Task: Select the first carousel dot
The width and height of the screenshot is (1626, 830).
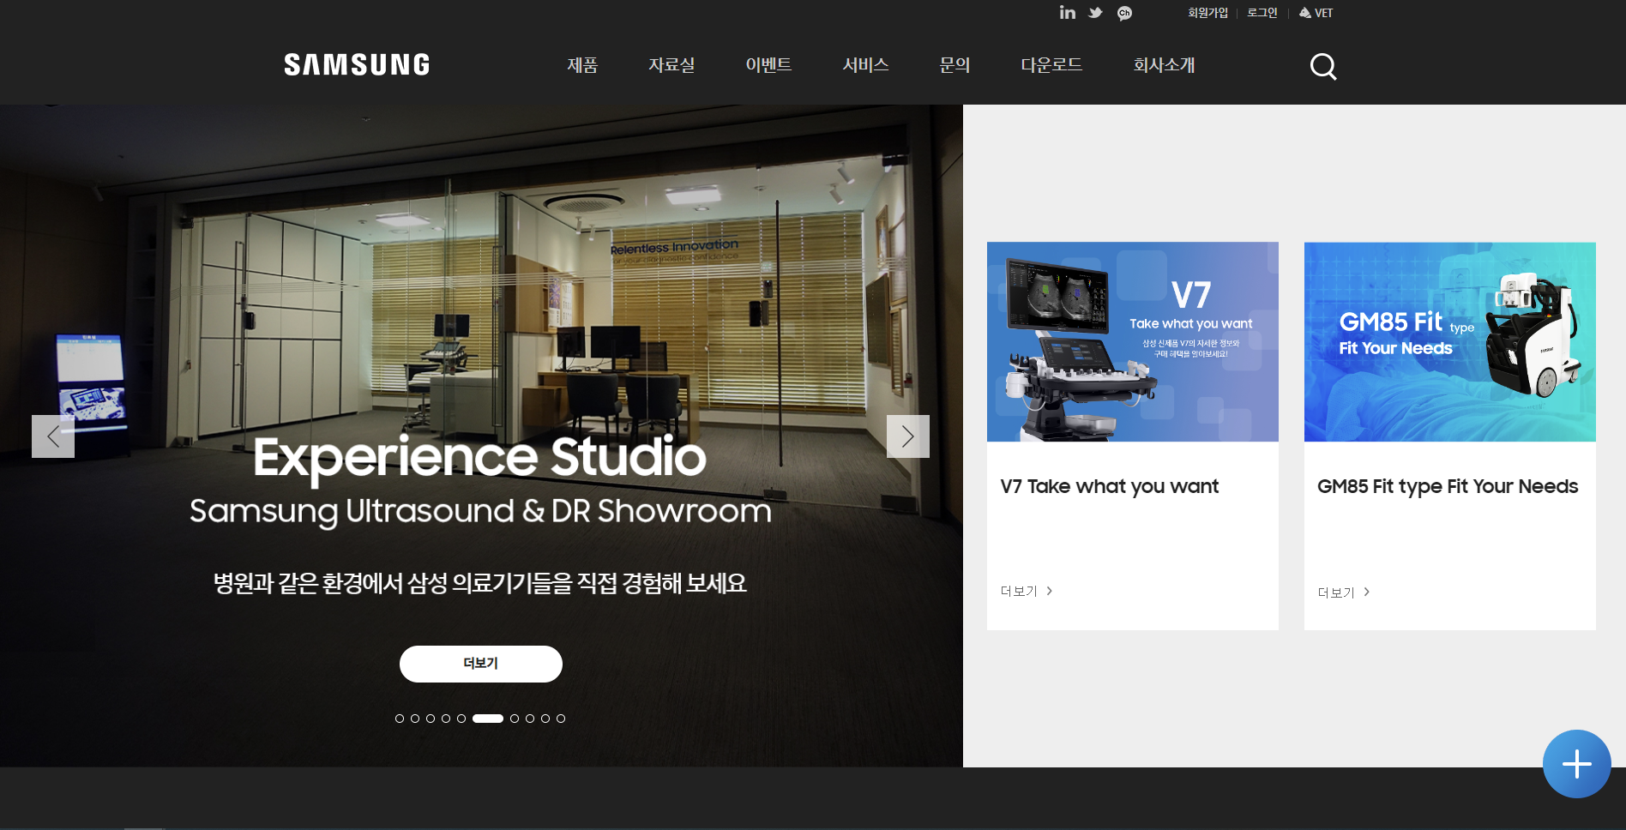Action: point(400,719)
